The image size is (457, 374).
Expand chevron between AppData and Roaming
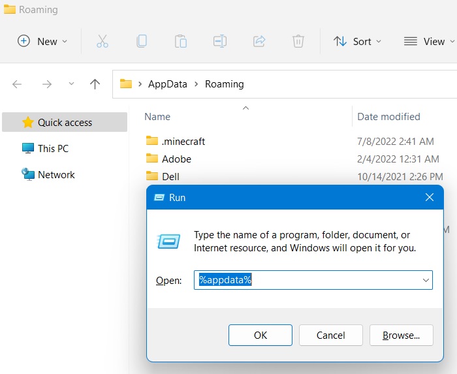click(x=196, y=84)
